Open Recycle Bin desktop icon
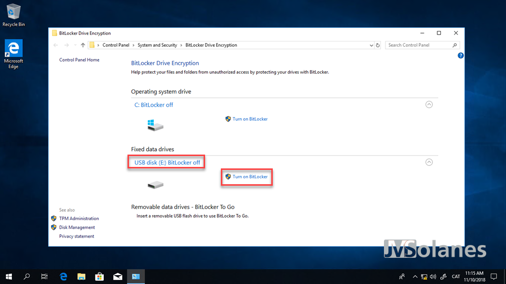506x284 pixels. (x=13, y=15)
